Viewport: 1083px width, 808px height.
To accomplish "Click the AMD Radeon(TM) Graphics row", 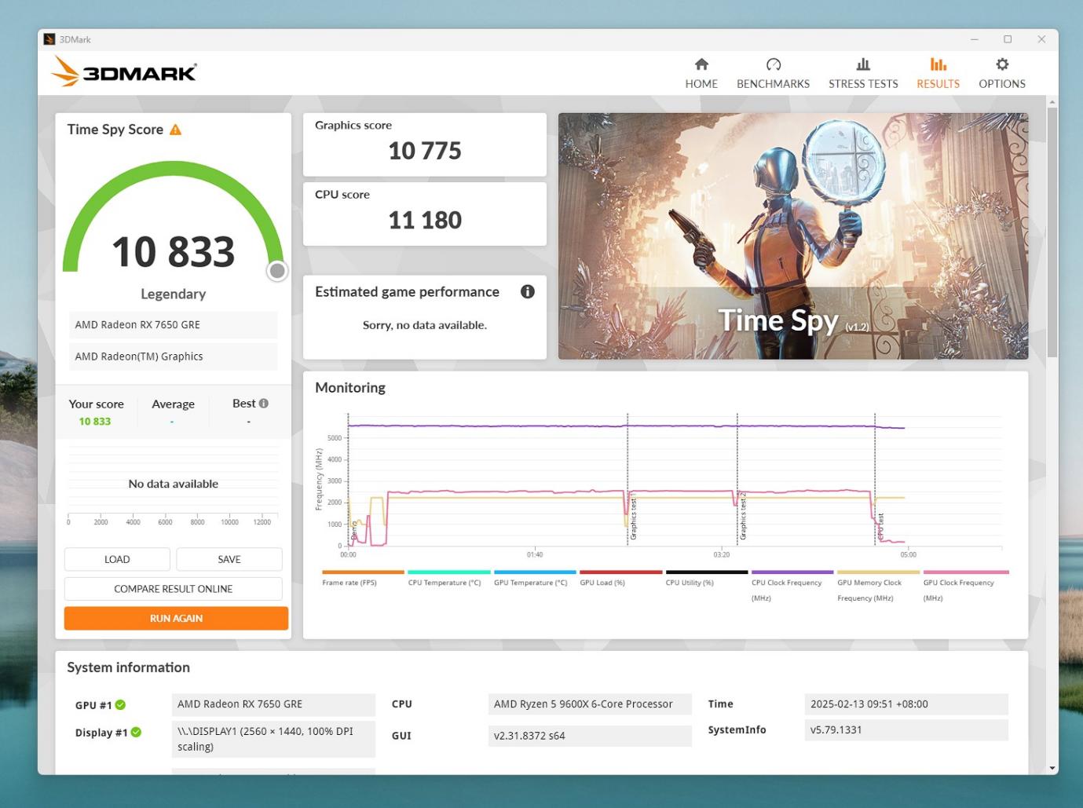I will point(173,356).
